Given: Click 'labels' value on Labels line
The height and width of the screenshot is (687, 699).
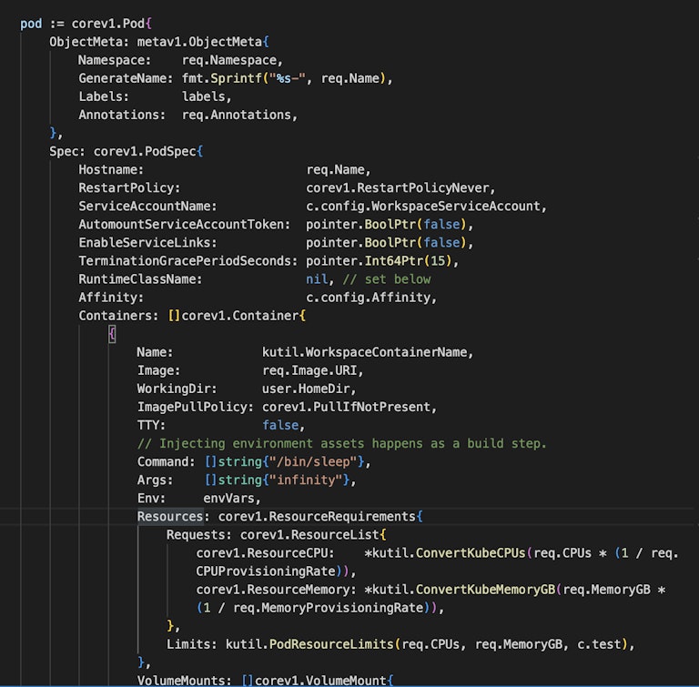Looking at the screenshot, I should 203,96.
